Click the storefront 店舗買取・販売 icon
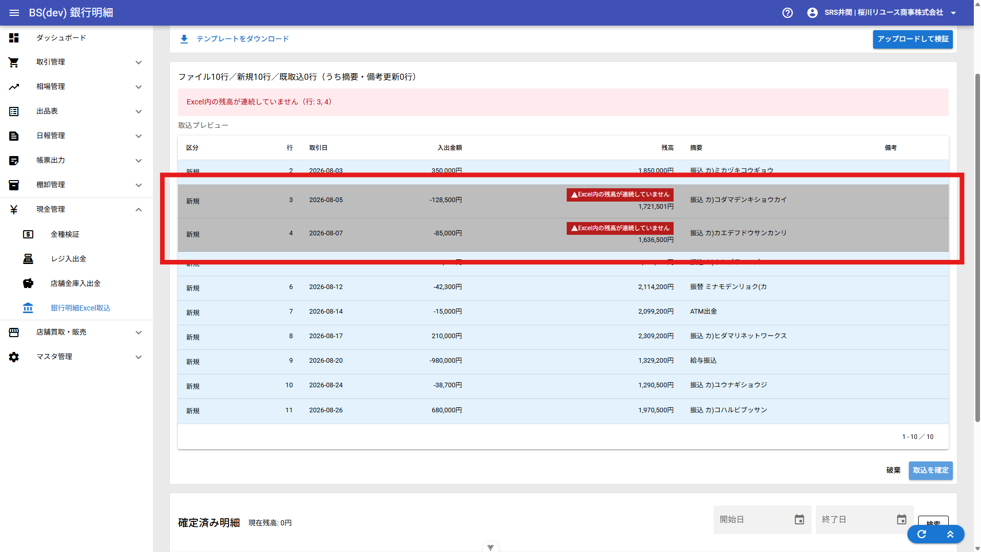Viewport: 981px width, 552px height. (14, 333)
